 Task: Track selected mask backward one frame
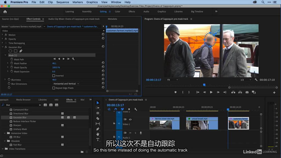pos(55,59)
